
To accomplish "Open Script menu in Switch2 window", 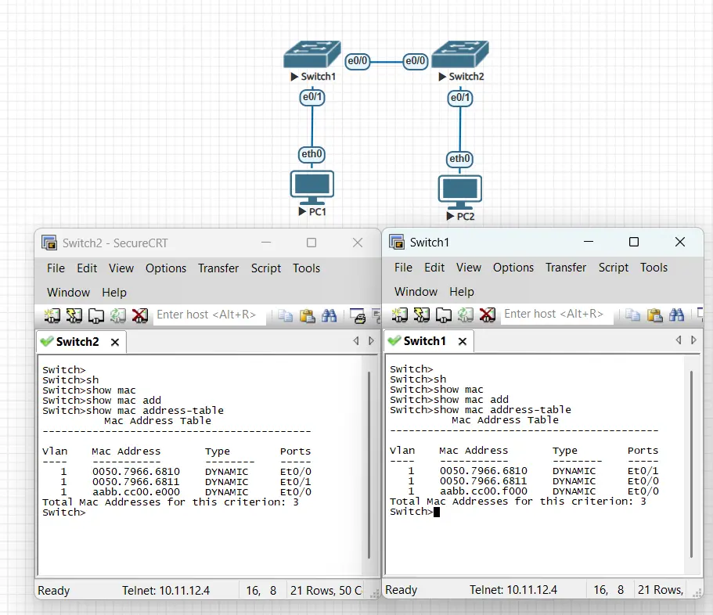I will click(x=266, y=268).
